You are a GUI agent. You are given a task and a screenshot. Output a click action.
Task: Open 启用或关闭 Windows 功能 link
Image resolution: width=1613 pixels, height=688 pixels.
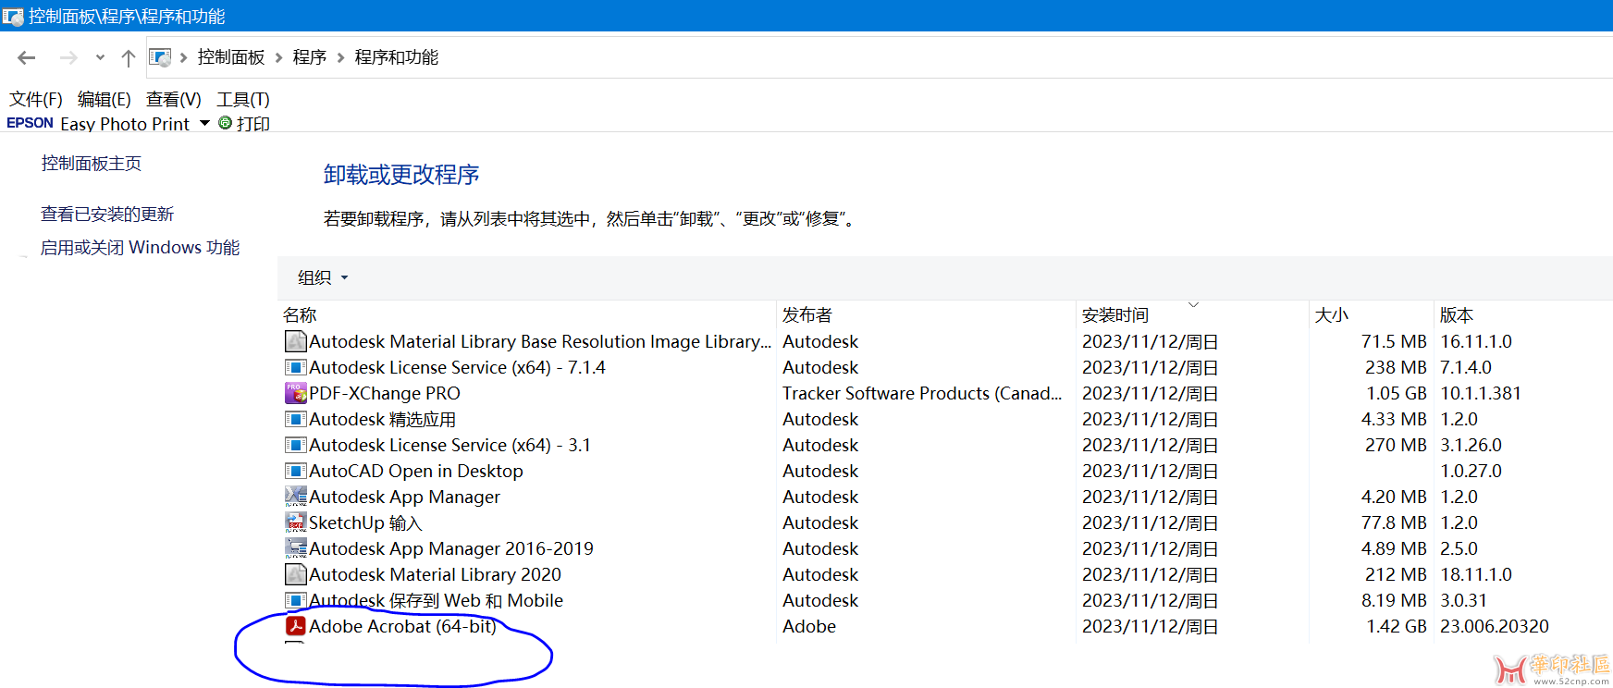click(141, 248)
